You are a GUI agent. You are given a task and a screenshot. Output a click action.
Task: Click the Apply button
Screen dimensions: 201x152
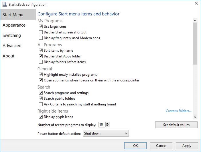pos(187,146)
